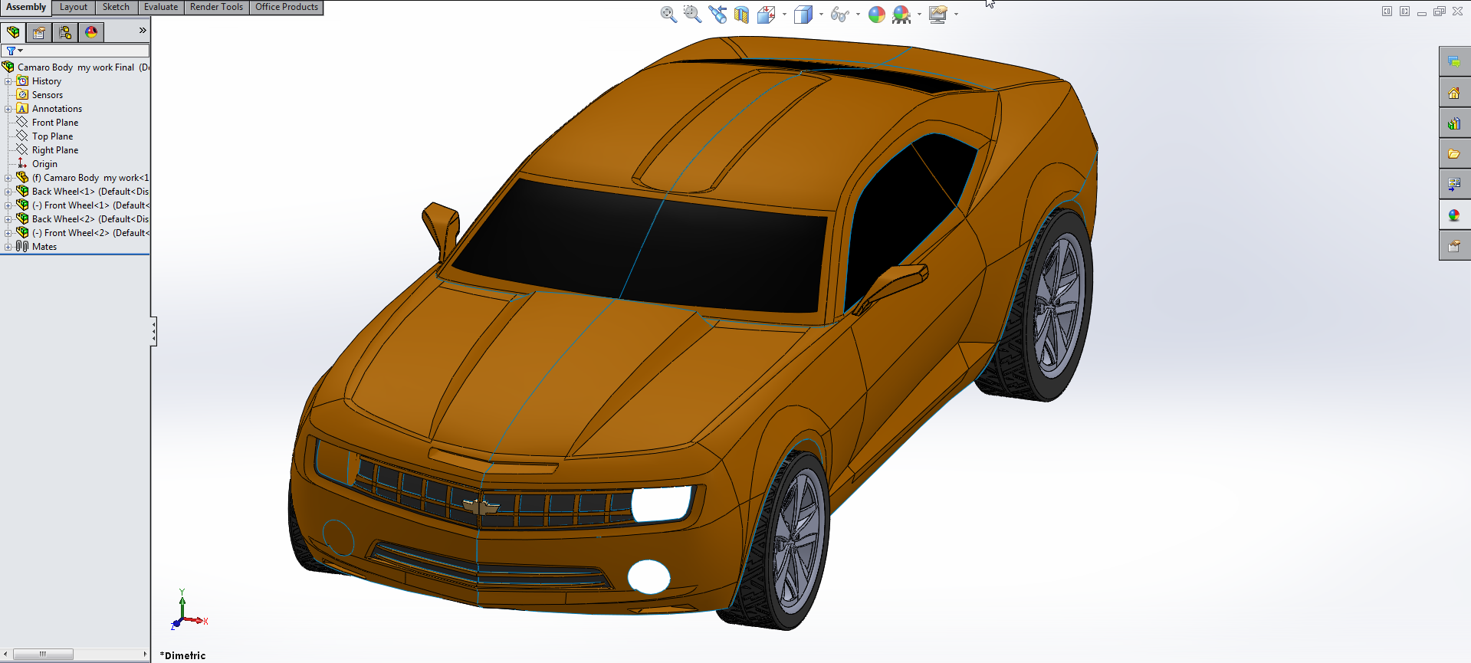Expand the Hide/Show Items dropdown arrow
Screen dimensions: 1471x663
click(858, 15)
